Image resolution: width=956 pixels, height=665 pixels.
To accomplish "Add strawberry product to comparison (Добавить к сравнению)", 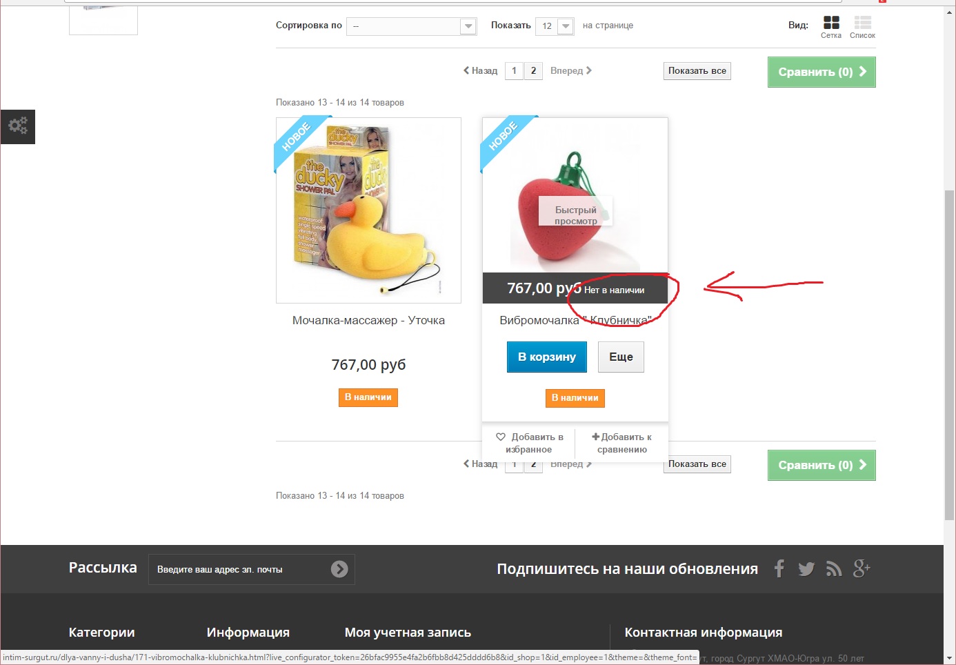I will [621, 443].
